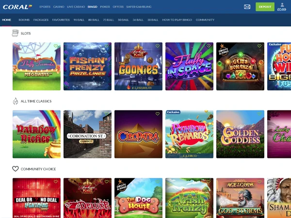
Task: Open the Live Casino section
Action: click(76, 7)
